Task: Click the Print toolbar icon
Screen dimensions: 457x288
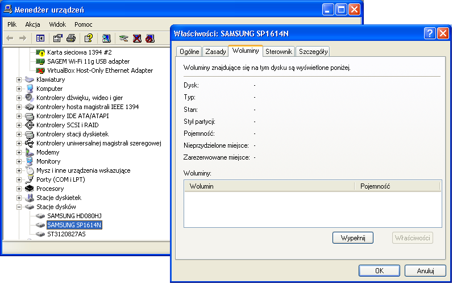Action: (x=71, y=38)
